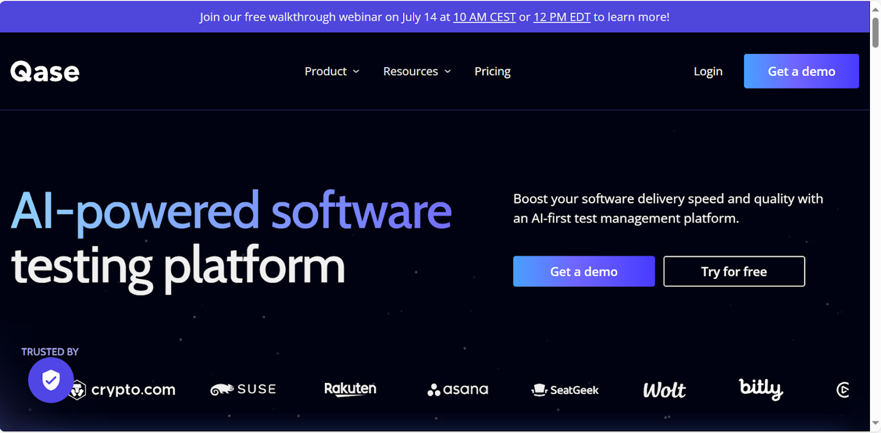The height and width of the screenshot is (433, 881).
Task: Click the scrollbar down arrow
Action: 875,424
